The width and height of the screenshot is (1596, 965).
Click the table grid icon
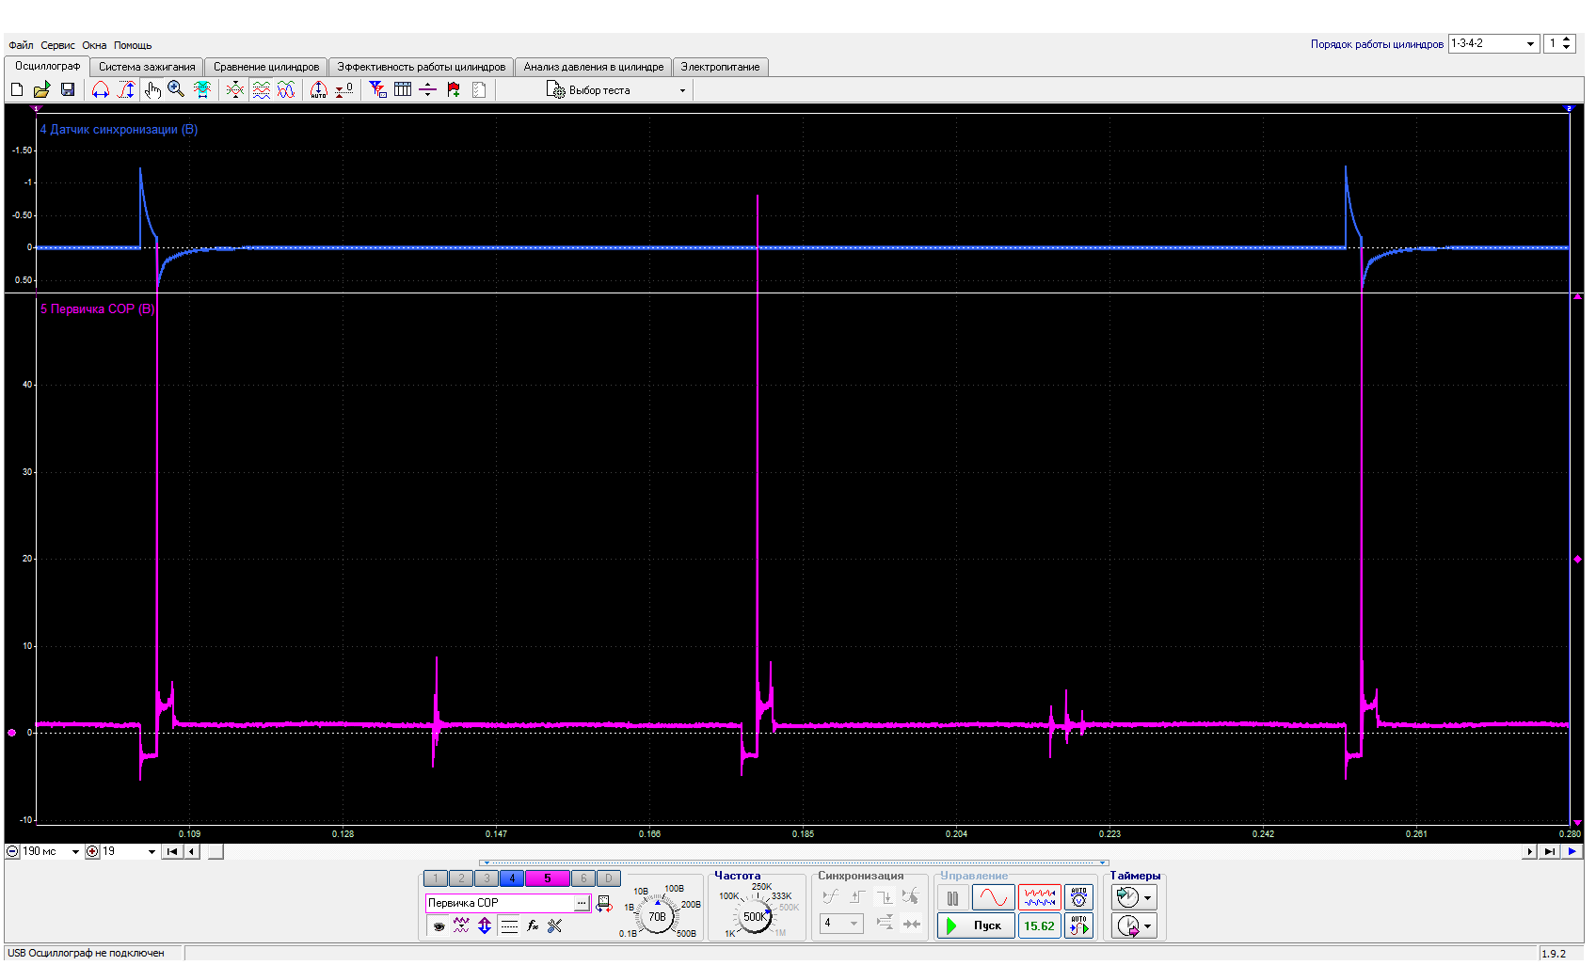[x=403, y=89]
